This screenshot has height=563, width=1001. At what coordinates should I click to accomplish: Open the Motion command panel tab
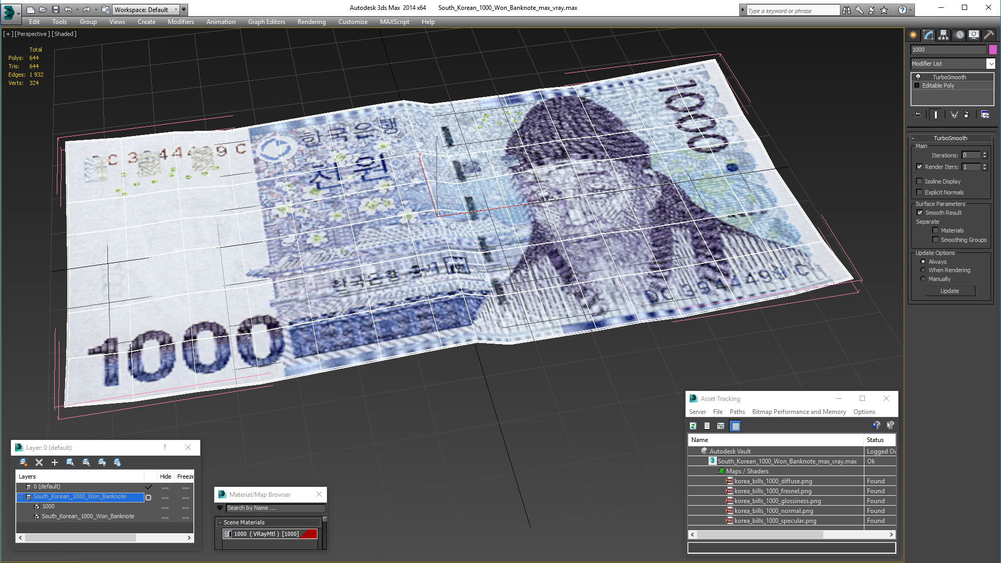tap(959, 35)
